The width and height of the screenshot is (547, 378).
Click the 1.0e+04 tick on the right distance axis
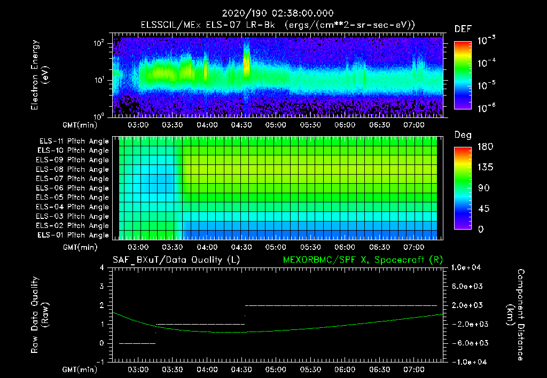click(466, 267)
